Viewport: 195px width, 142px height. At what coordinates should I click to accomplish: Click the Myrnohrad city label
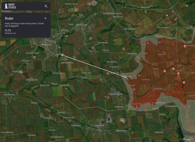pyautogui.click(x=81, y=25)
